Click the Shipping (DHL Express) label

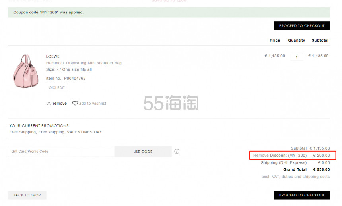tap(284, 163)
